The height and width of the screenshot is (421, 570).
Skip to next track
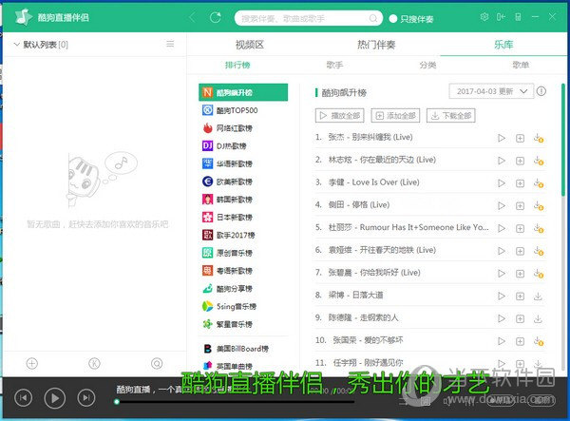pos(86,398)
